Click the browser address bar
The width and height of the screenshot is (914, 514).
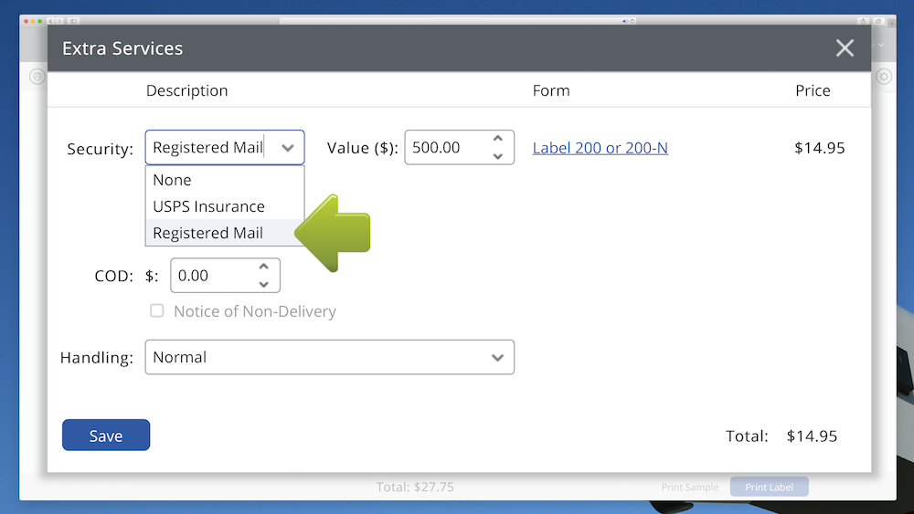(458, 21)
